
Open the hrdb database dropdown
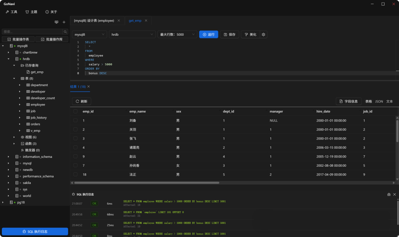[132, 35]
